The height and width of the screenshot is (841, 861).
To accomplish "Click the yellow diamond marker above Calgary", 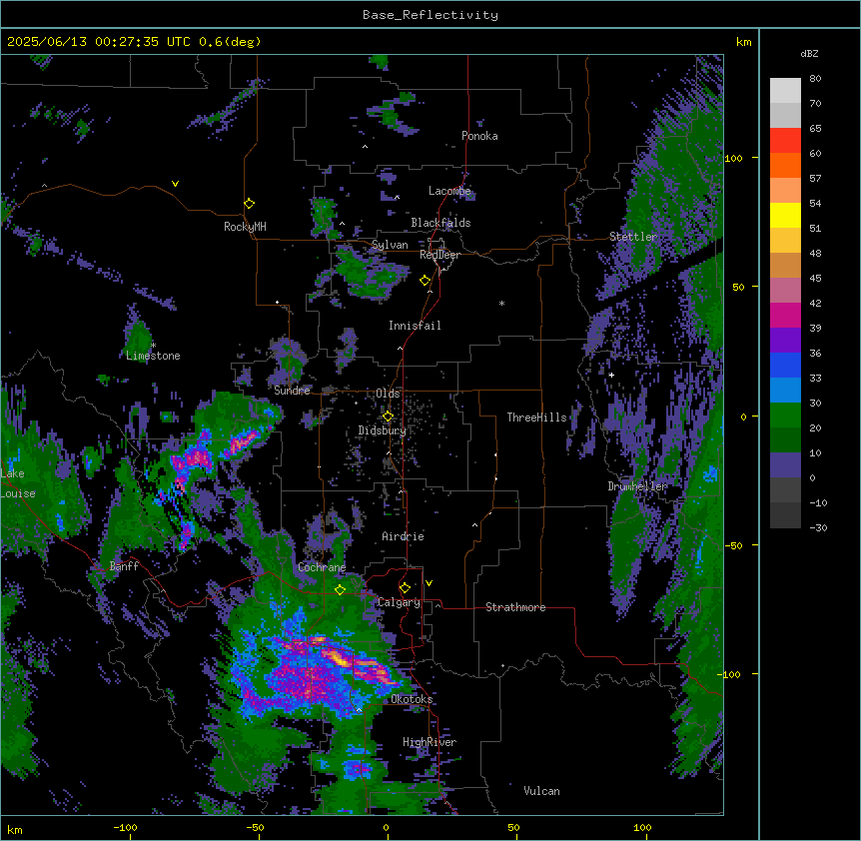I will point(405,588).
